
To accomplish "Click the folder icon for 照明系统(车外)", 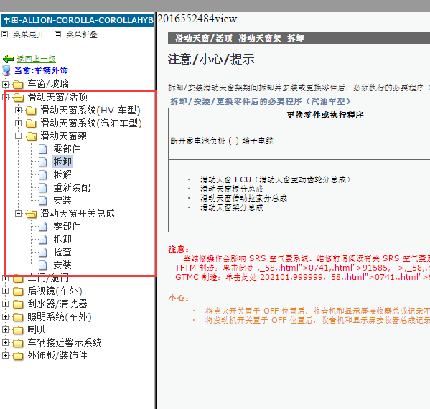I will pos(18,317).
